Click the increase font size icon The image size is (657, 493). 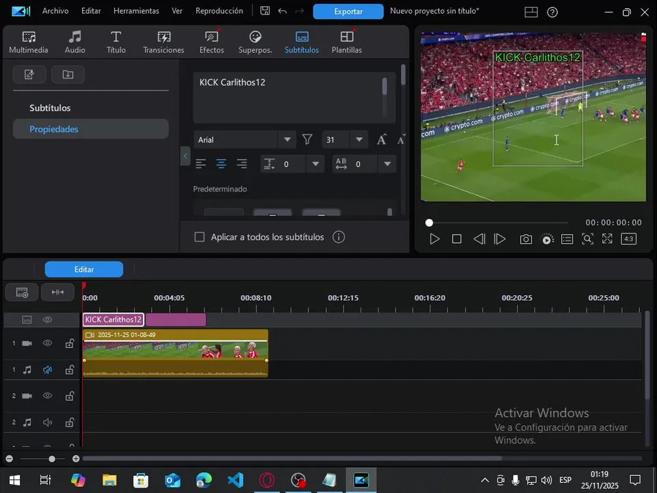click(381, 140)
